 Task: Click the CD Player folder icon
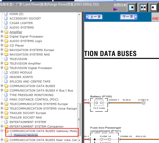[x=6, y=45]
